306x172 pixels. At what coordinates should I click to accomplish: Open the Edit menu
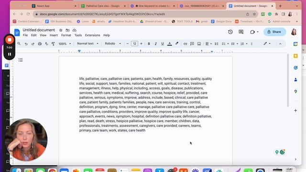(34, 35)
